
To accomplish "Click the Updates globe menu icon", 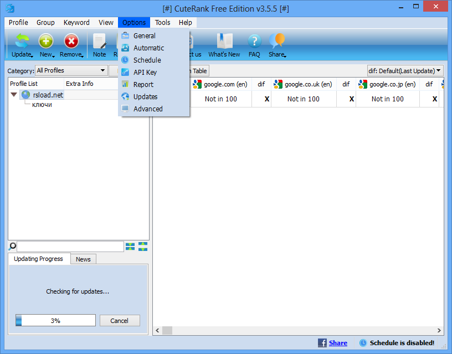I will click(125, 96).
